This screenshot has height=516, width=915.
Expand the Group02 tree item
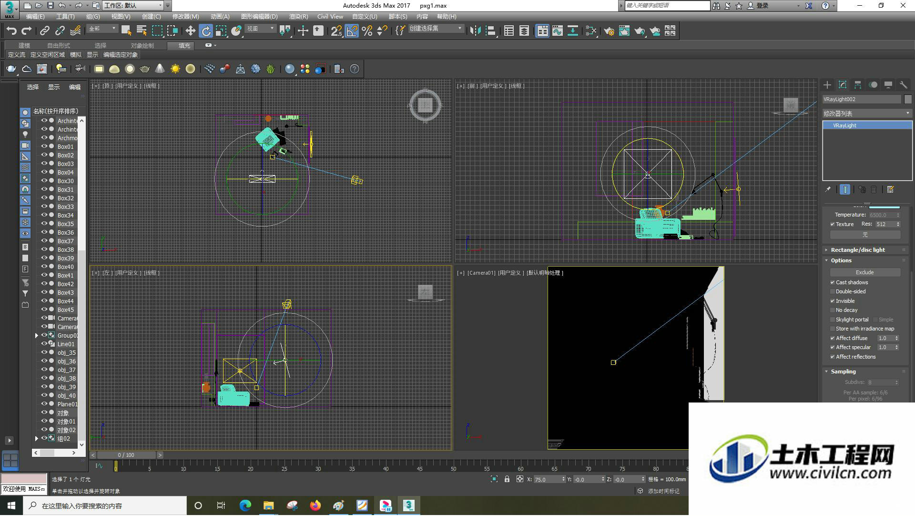pyautogui.click(x=37, y=336)
